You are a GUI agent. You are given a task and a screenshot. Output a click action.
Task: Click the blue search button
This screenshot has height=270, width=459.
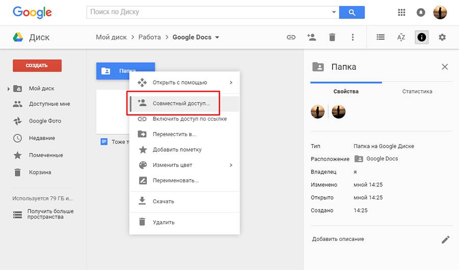pos(352,12)
